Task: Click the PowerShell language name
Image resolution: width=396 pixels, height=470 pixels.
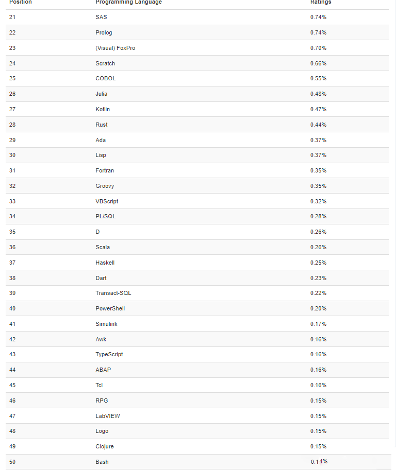Action: click(x=110, y=308)
